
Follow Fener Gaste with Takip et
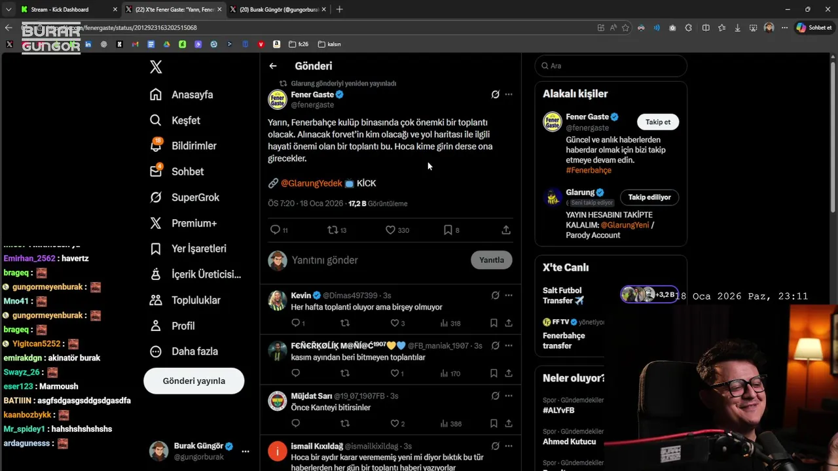coord(658,122)
